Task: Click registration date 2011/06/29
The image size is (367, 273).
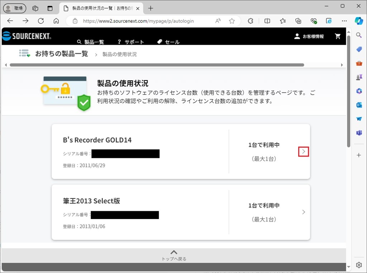Action: point(92,165)
